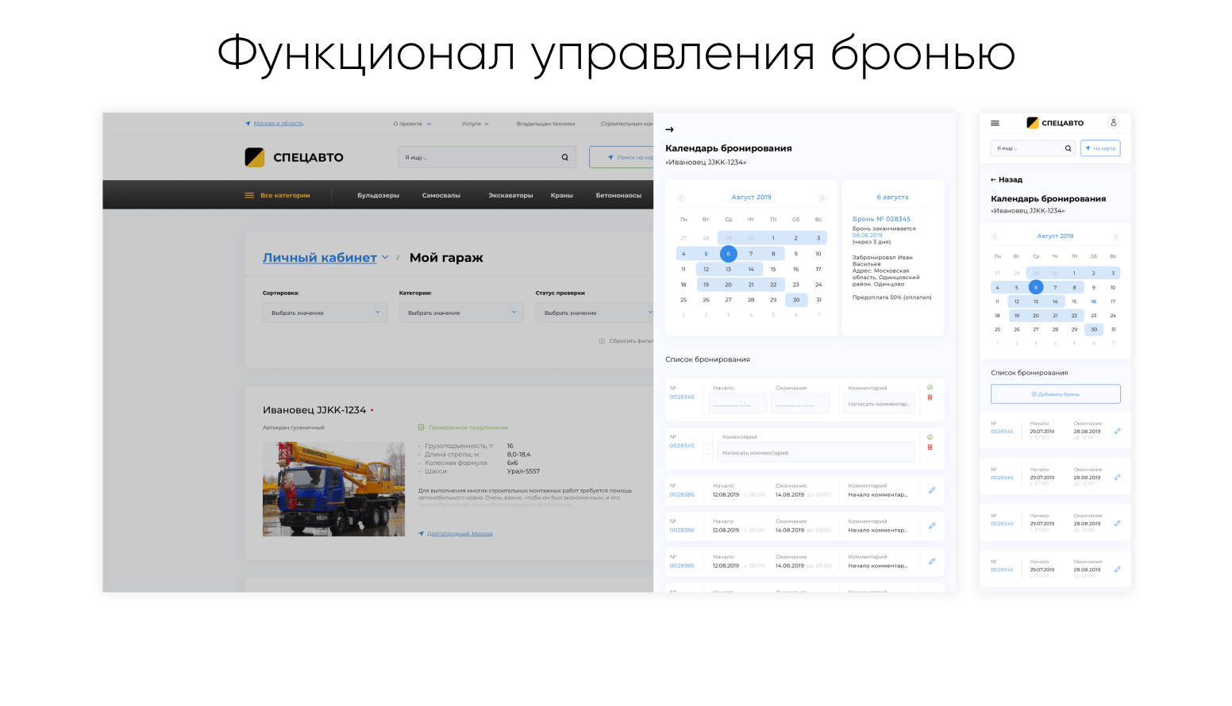1232x706 pixels.
Task: Open the user profile icon in mobile header
Action: click(1113, 122)
